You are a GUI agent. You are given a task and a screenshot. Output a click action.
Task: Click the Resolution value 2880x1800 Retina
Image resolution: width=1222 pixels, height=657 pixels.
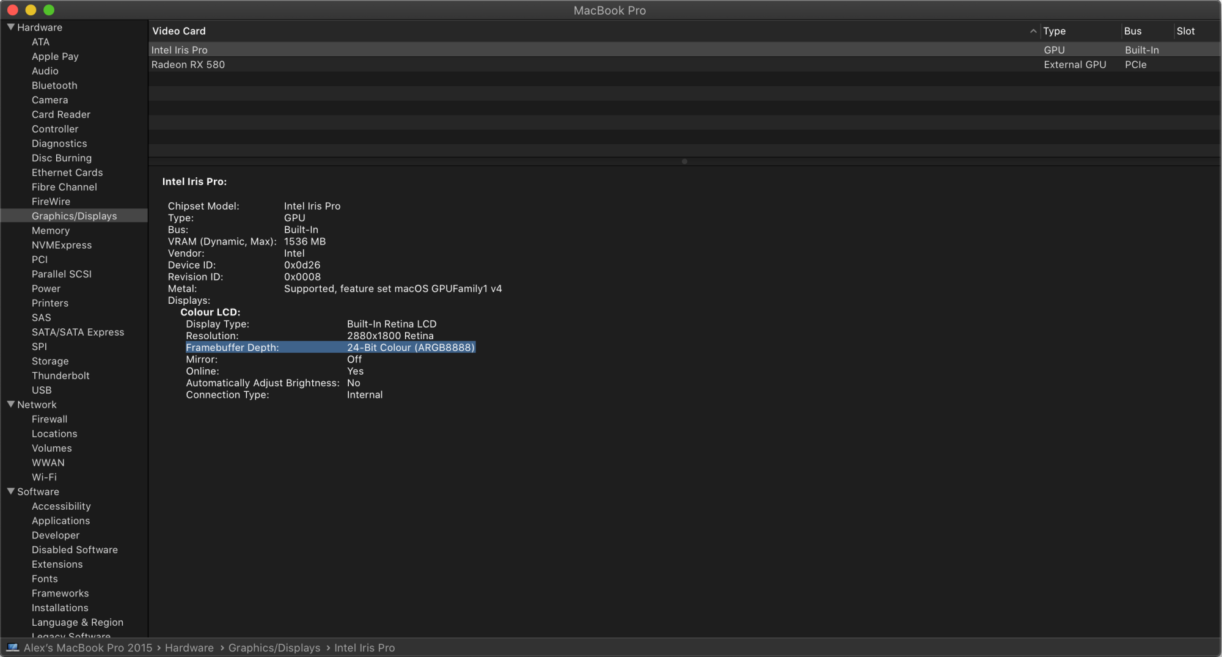coord(390,336)
